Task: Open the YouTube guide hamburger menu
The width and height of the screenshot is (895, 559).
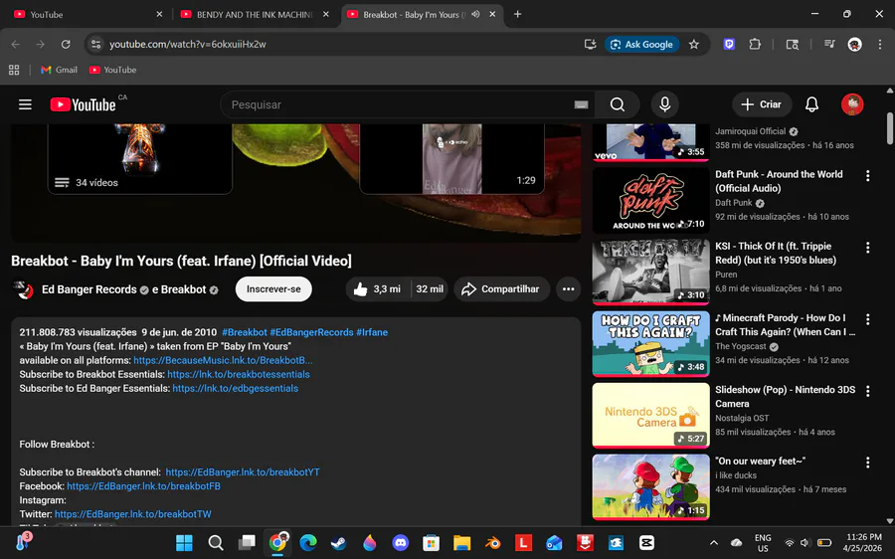Action: [25, 104]
